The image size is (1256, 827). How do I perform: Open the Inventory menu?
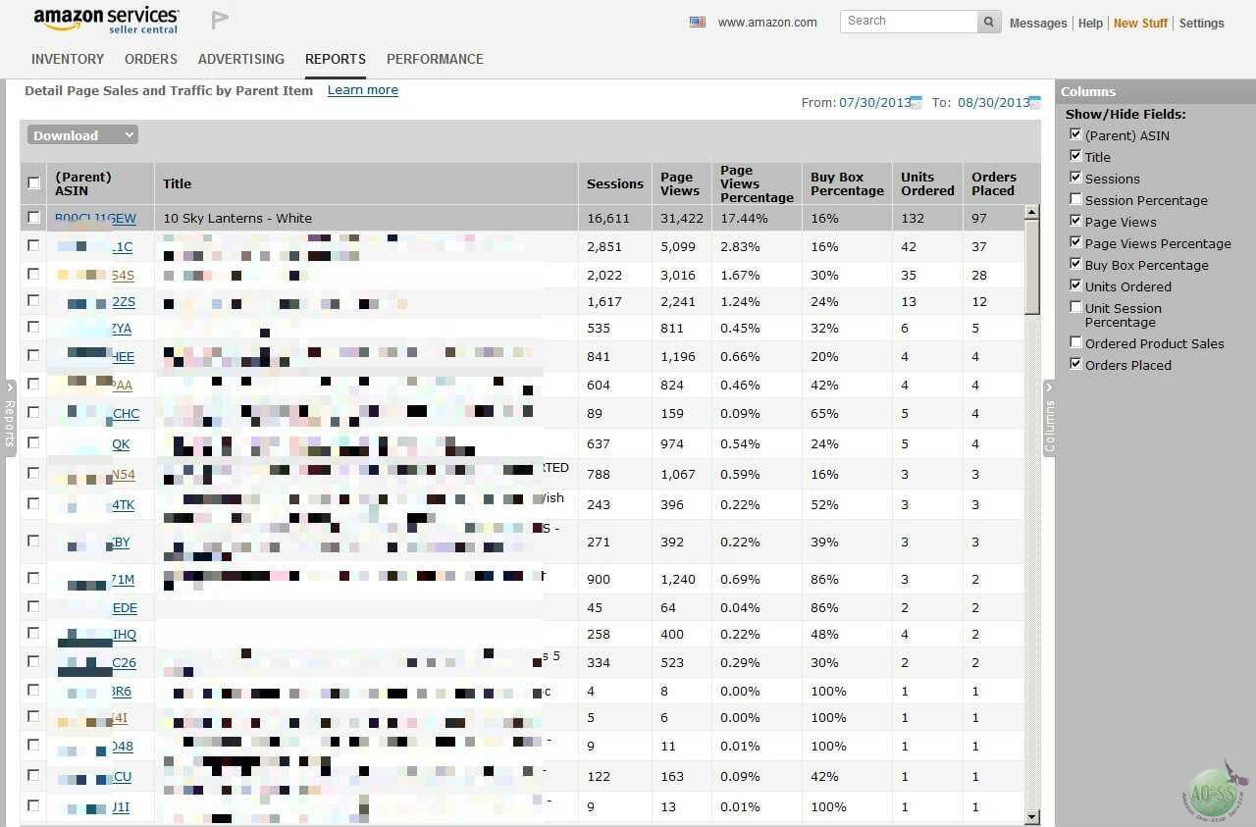[x=68, y=59]
